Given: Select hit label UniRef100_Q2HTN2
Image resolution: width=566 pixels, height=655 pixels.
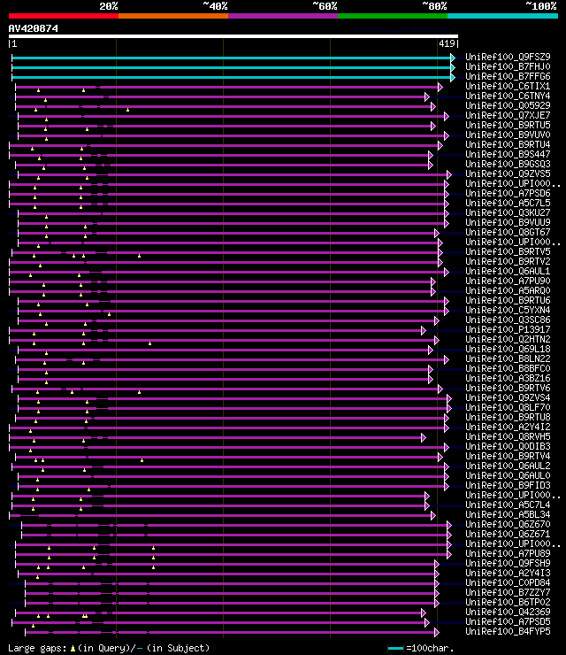Looking at the screenshot, I should [x=508, y=339].
